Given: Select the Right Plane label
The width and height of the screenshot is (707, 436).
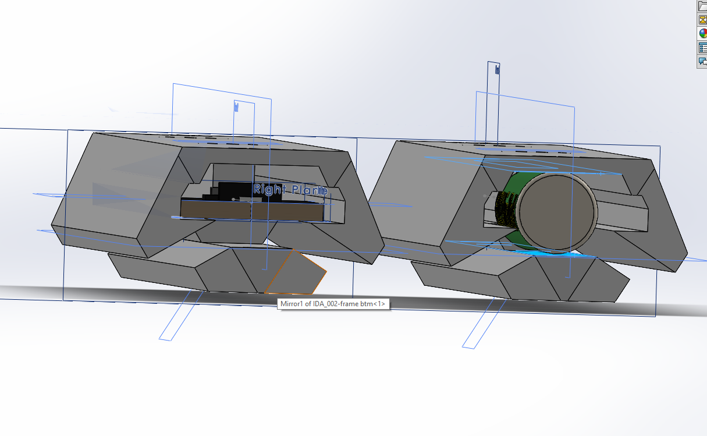Looking at the screenshot, I should pos(290,190).
